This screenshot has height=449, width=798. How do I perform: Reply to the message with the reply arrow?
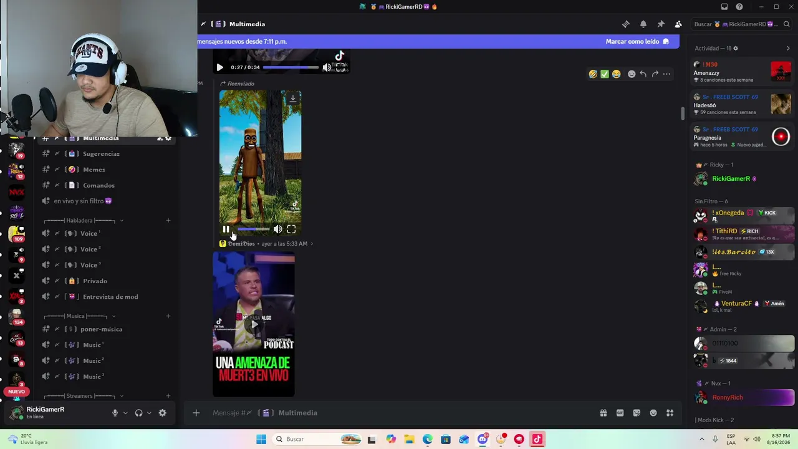(643, 74)
